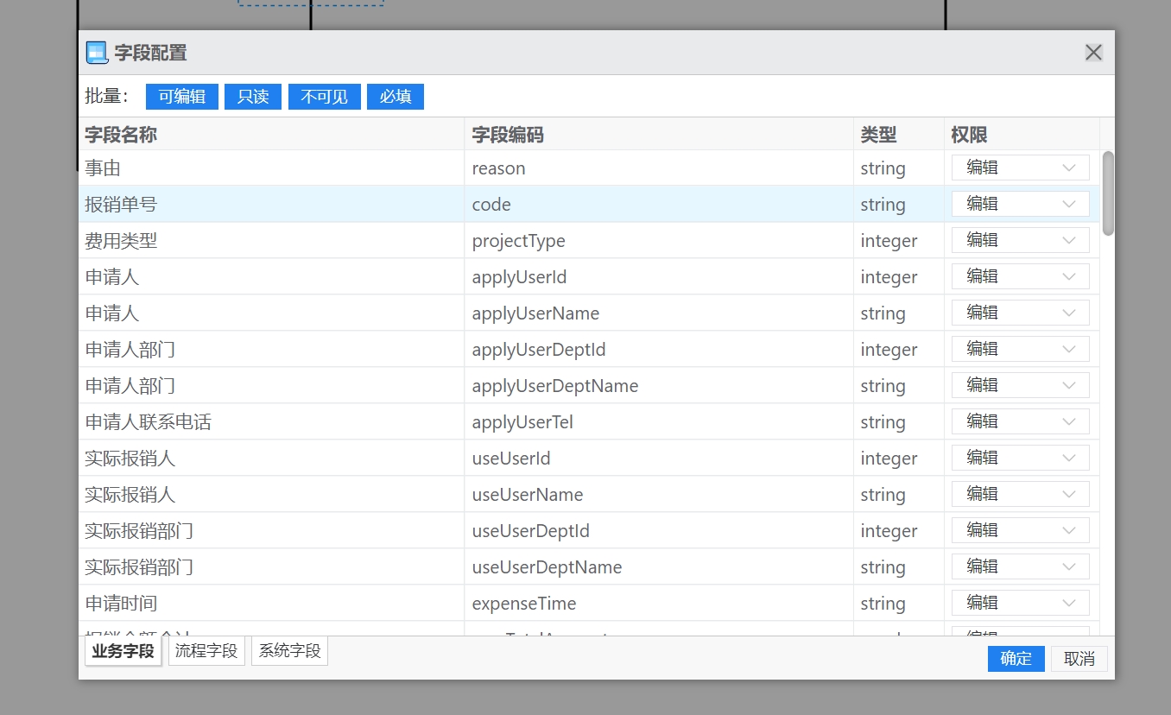Open permission dropdown for projectType
This screenshot has width=1171, height=715.
(1020, 240)
